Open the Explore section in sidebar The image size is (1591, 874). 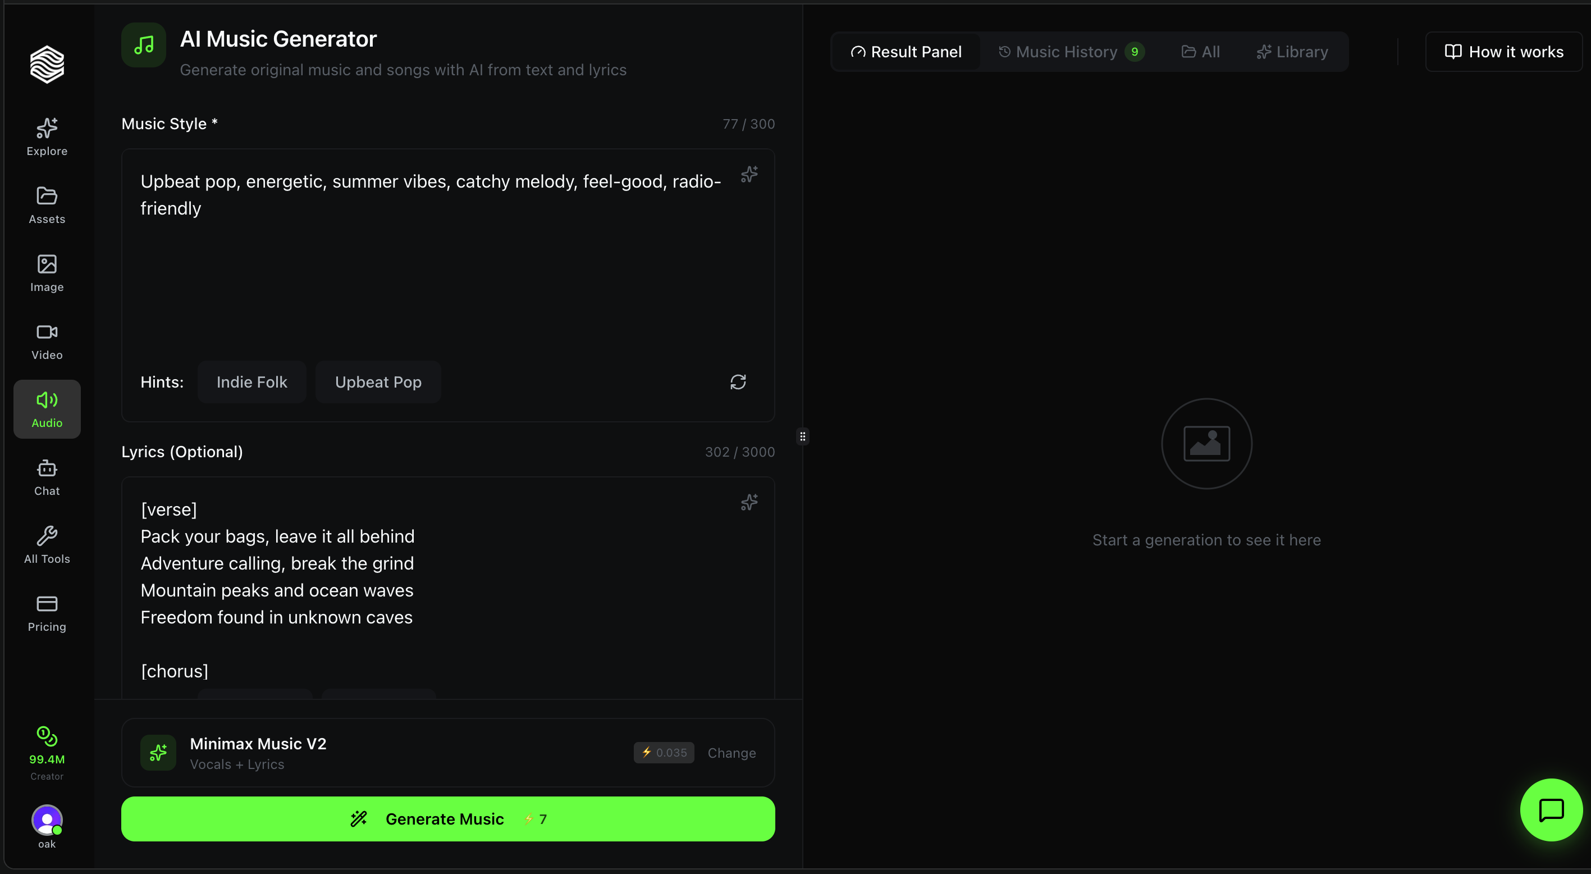(x=47, y=136)
